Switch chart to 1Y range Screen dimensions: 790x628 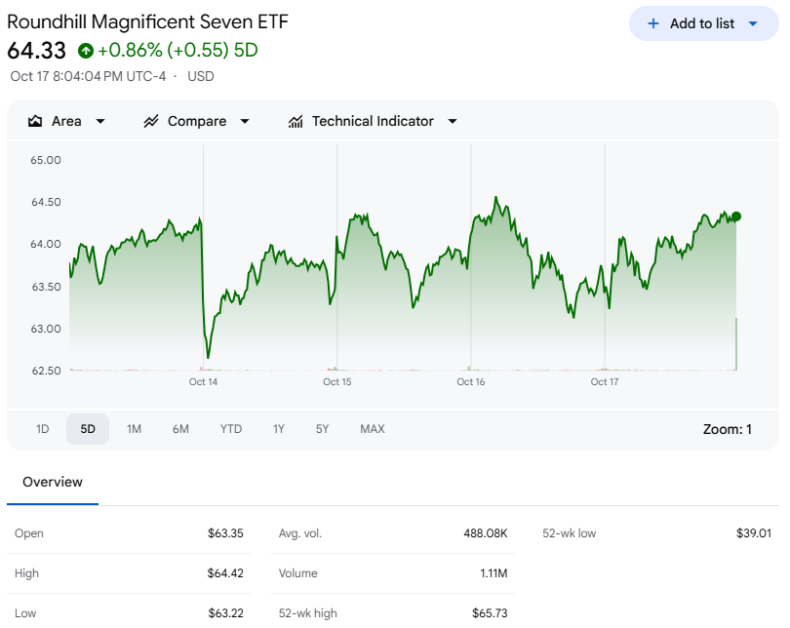tap(279, 429)
